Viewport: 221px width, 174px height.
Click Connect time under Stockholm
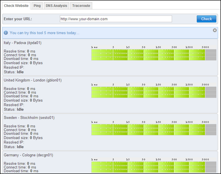(20, 130)
